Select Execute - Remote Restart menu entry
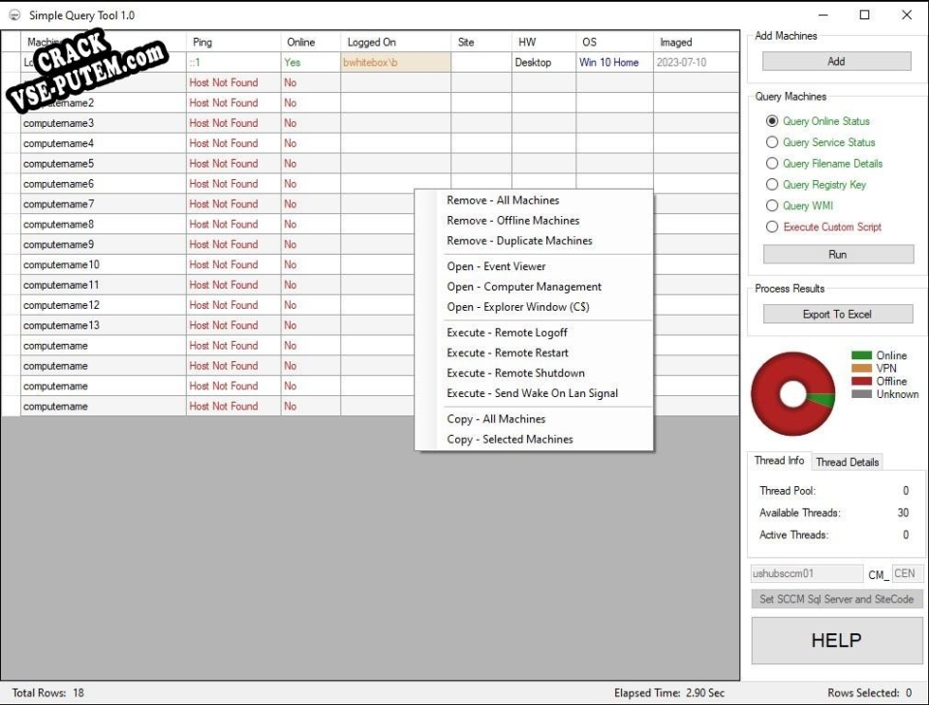The width and height of the screenshot is (929, 705). click(507, 352)
